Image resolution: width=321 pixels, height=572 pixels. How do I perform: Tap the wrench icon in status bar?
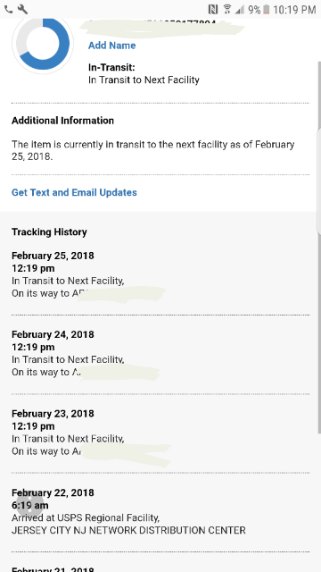coord(22,9)
